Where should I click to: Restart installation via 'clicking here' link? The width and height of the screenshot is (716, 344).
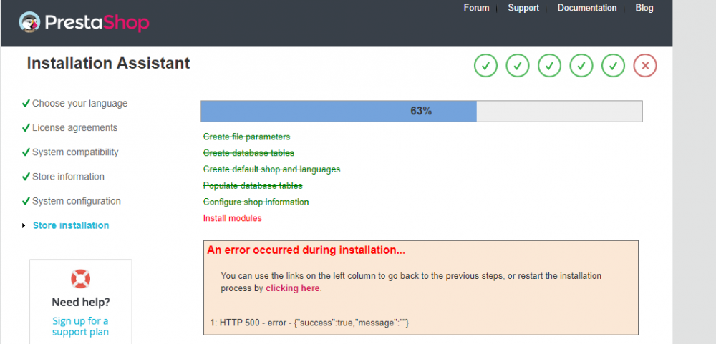click(x=293, y=288)
